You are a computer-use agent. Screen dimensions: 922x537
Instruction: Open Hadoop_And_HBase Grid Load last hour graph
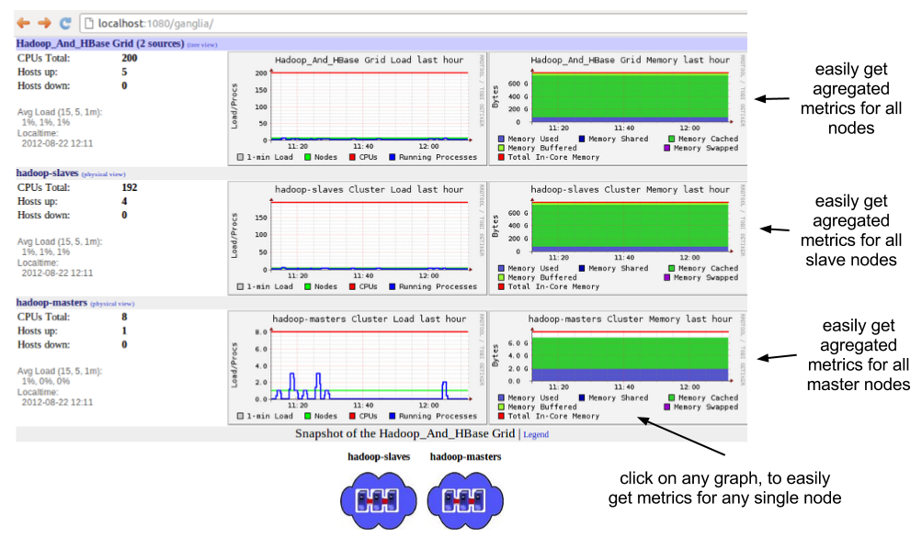coord(358,108)
